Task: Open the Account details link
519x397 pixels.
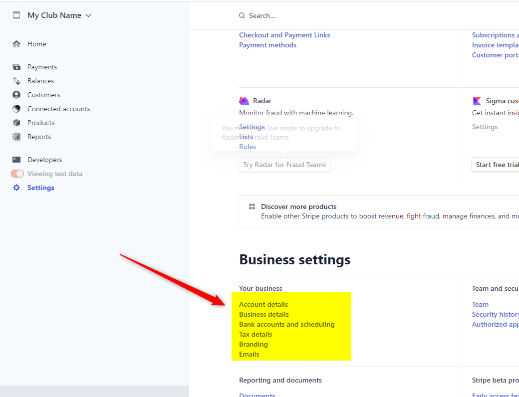Action: point(263,304)
